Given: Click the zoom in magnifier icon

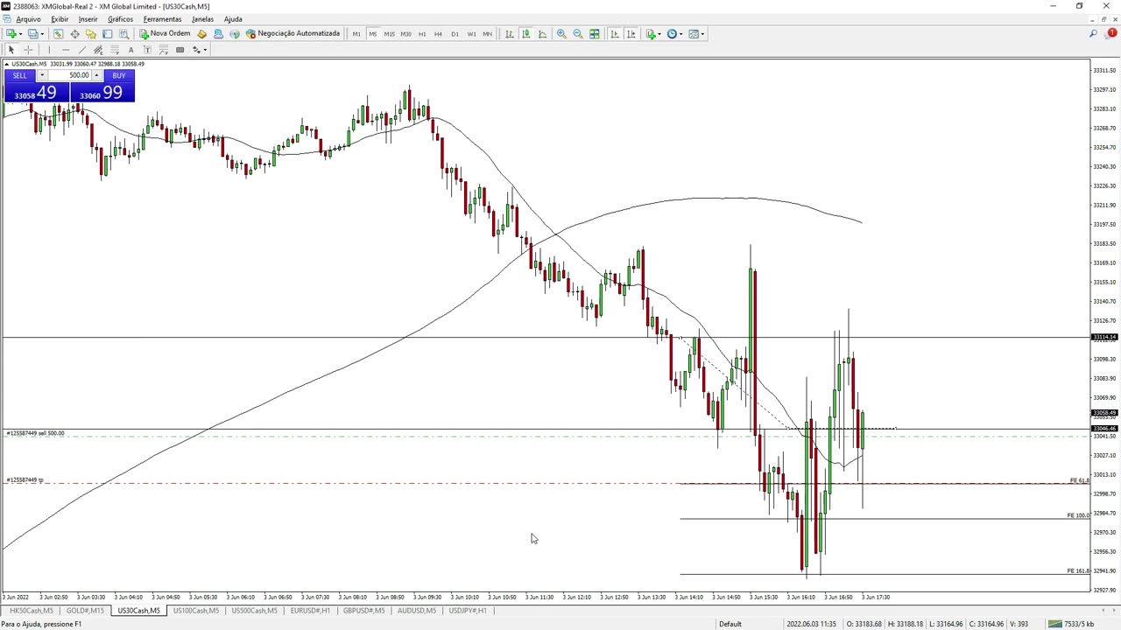Looking at the screenshot, I should pyautogui.click(x=561, y=34).
